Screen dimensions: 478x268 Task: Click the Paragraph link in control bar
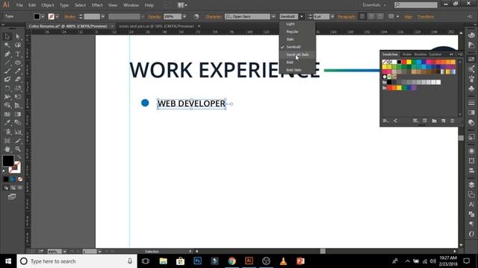coord(347,16)
